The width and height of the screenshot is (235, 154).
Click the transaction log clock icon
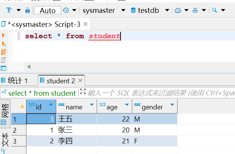66,10
